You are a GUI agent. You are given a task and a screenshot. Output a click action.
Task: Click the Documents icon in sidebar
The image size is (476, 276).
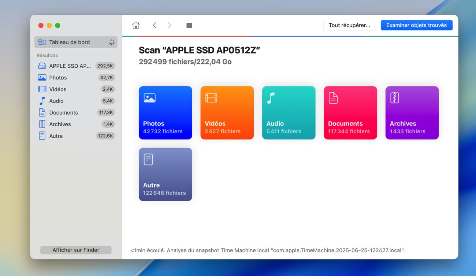point(42,112)
